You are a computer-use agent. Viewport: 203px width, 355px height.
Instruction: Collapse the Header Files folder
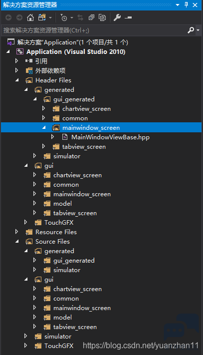click(x=17, y=80)
